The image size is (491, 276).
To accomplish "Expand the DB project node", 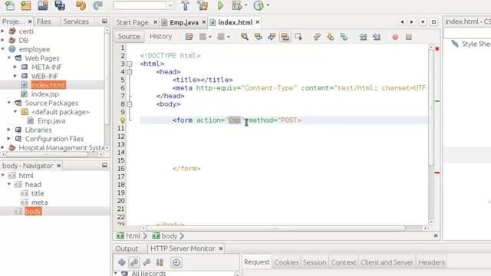I will coord(3,40).
